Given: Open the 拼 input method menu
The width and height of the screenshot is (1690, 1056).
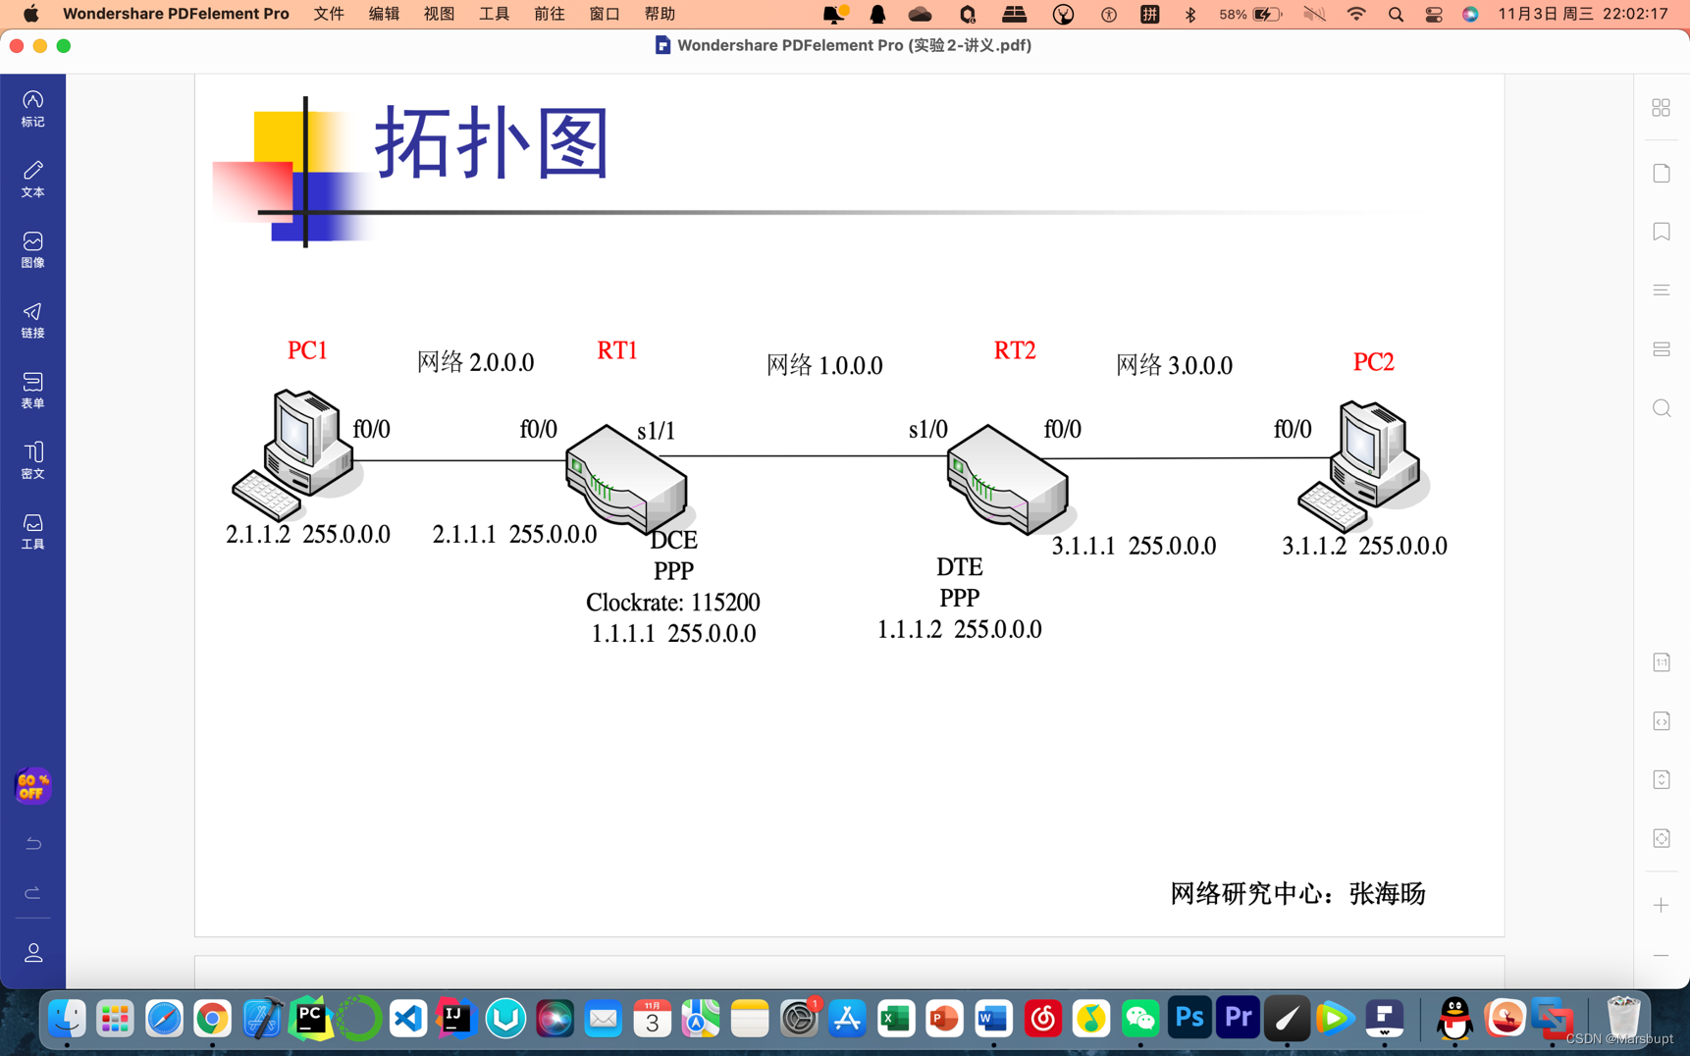Looking at the screenshot, I should 1149,14.
